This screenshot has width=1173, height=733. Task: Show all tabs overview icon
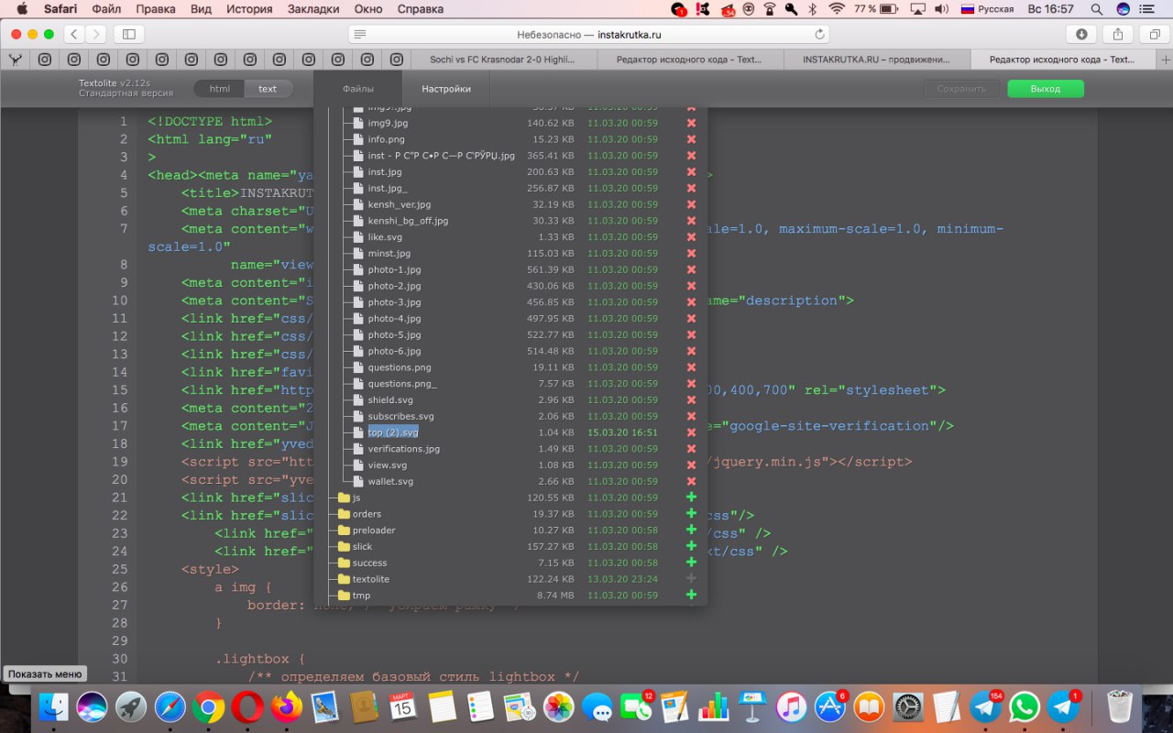[1154, 34]
